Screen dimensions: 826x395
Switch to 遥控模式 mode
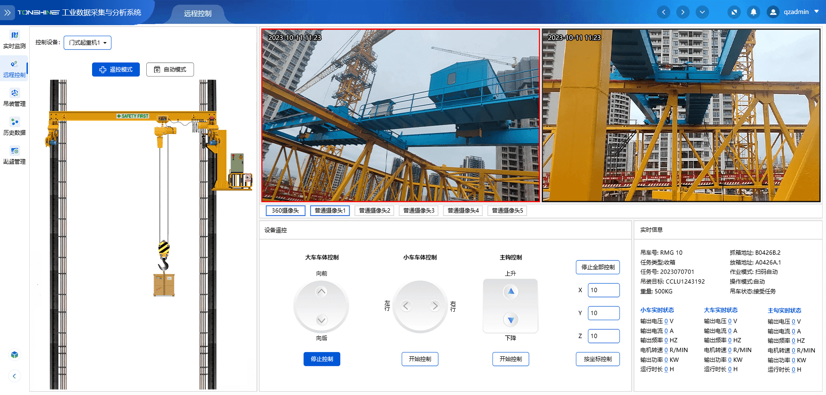pyautogui.click(x=116, y=70)
